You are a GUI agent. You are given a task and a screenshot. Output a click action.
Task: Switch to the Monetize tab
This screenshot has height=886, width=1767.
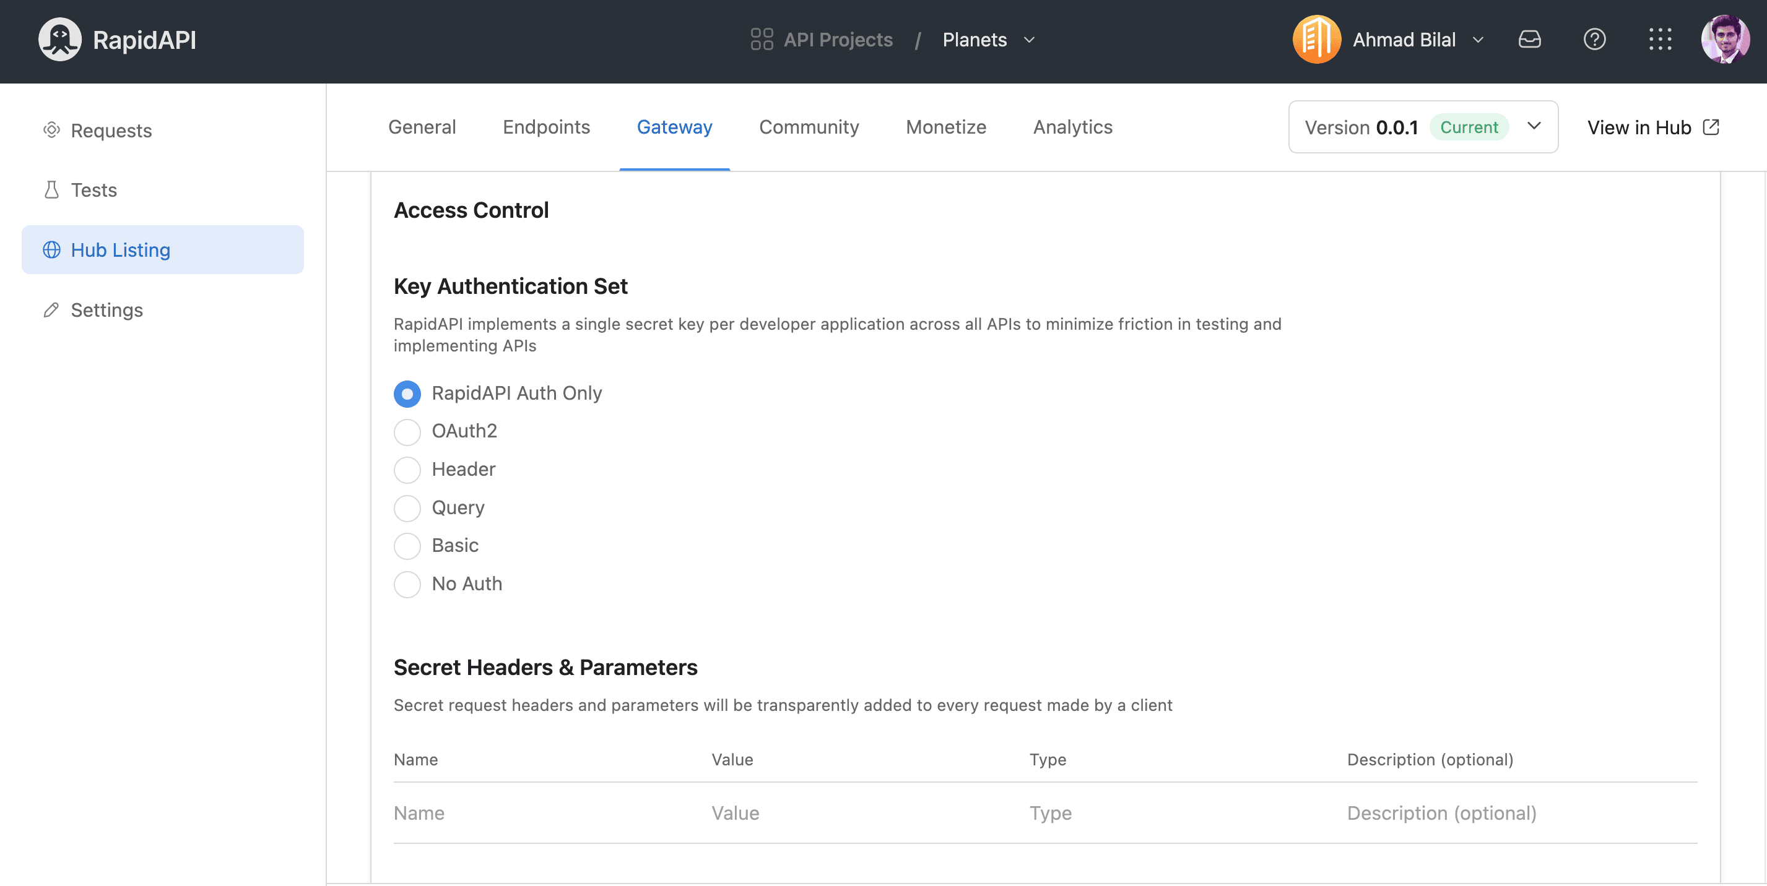coord(946,127)
